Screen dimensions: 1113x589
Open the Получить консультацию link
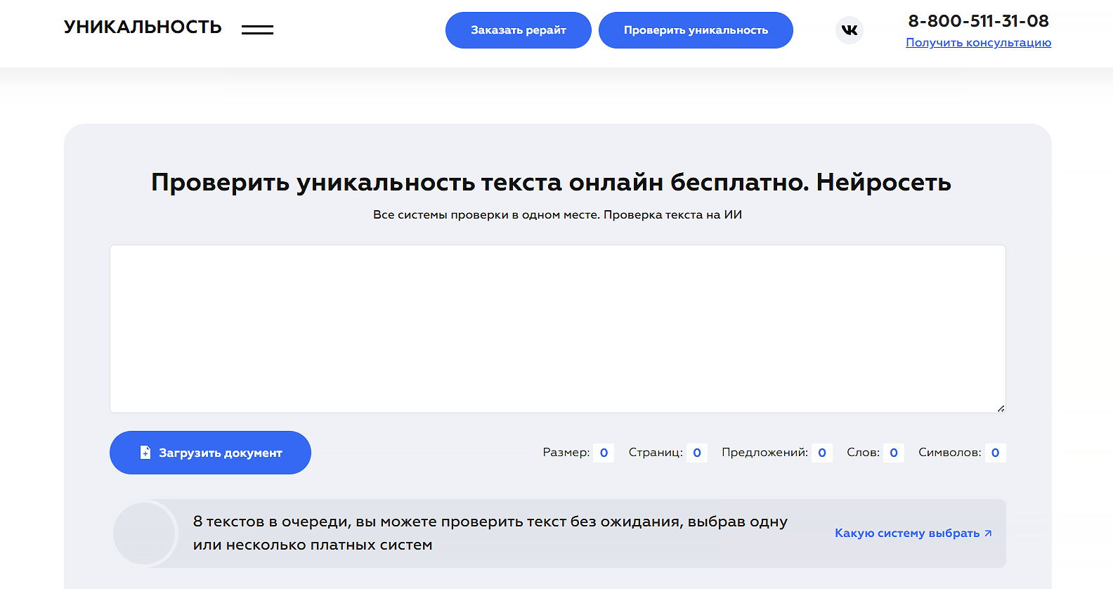[x=978, y=43]
